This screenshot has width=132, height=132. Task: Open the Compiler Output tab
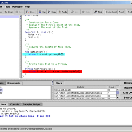coord(32,104)
